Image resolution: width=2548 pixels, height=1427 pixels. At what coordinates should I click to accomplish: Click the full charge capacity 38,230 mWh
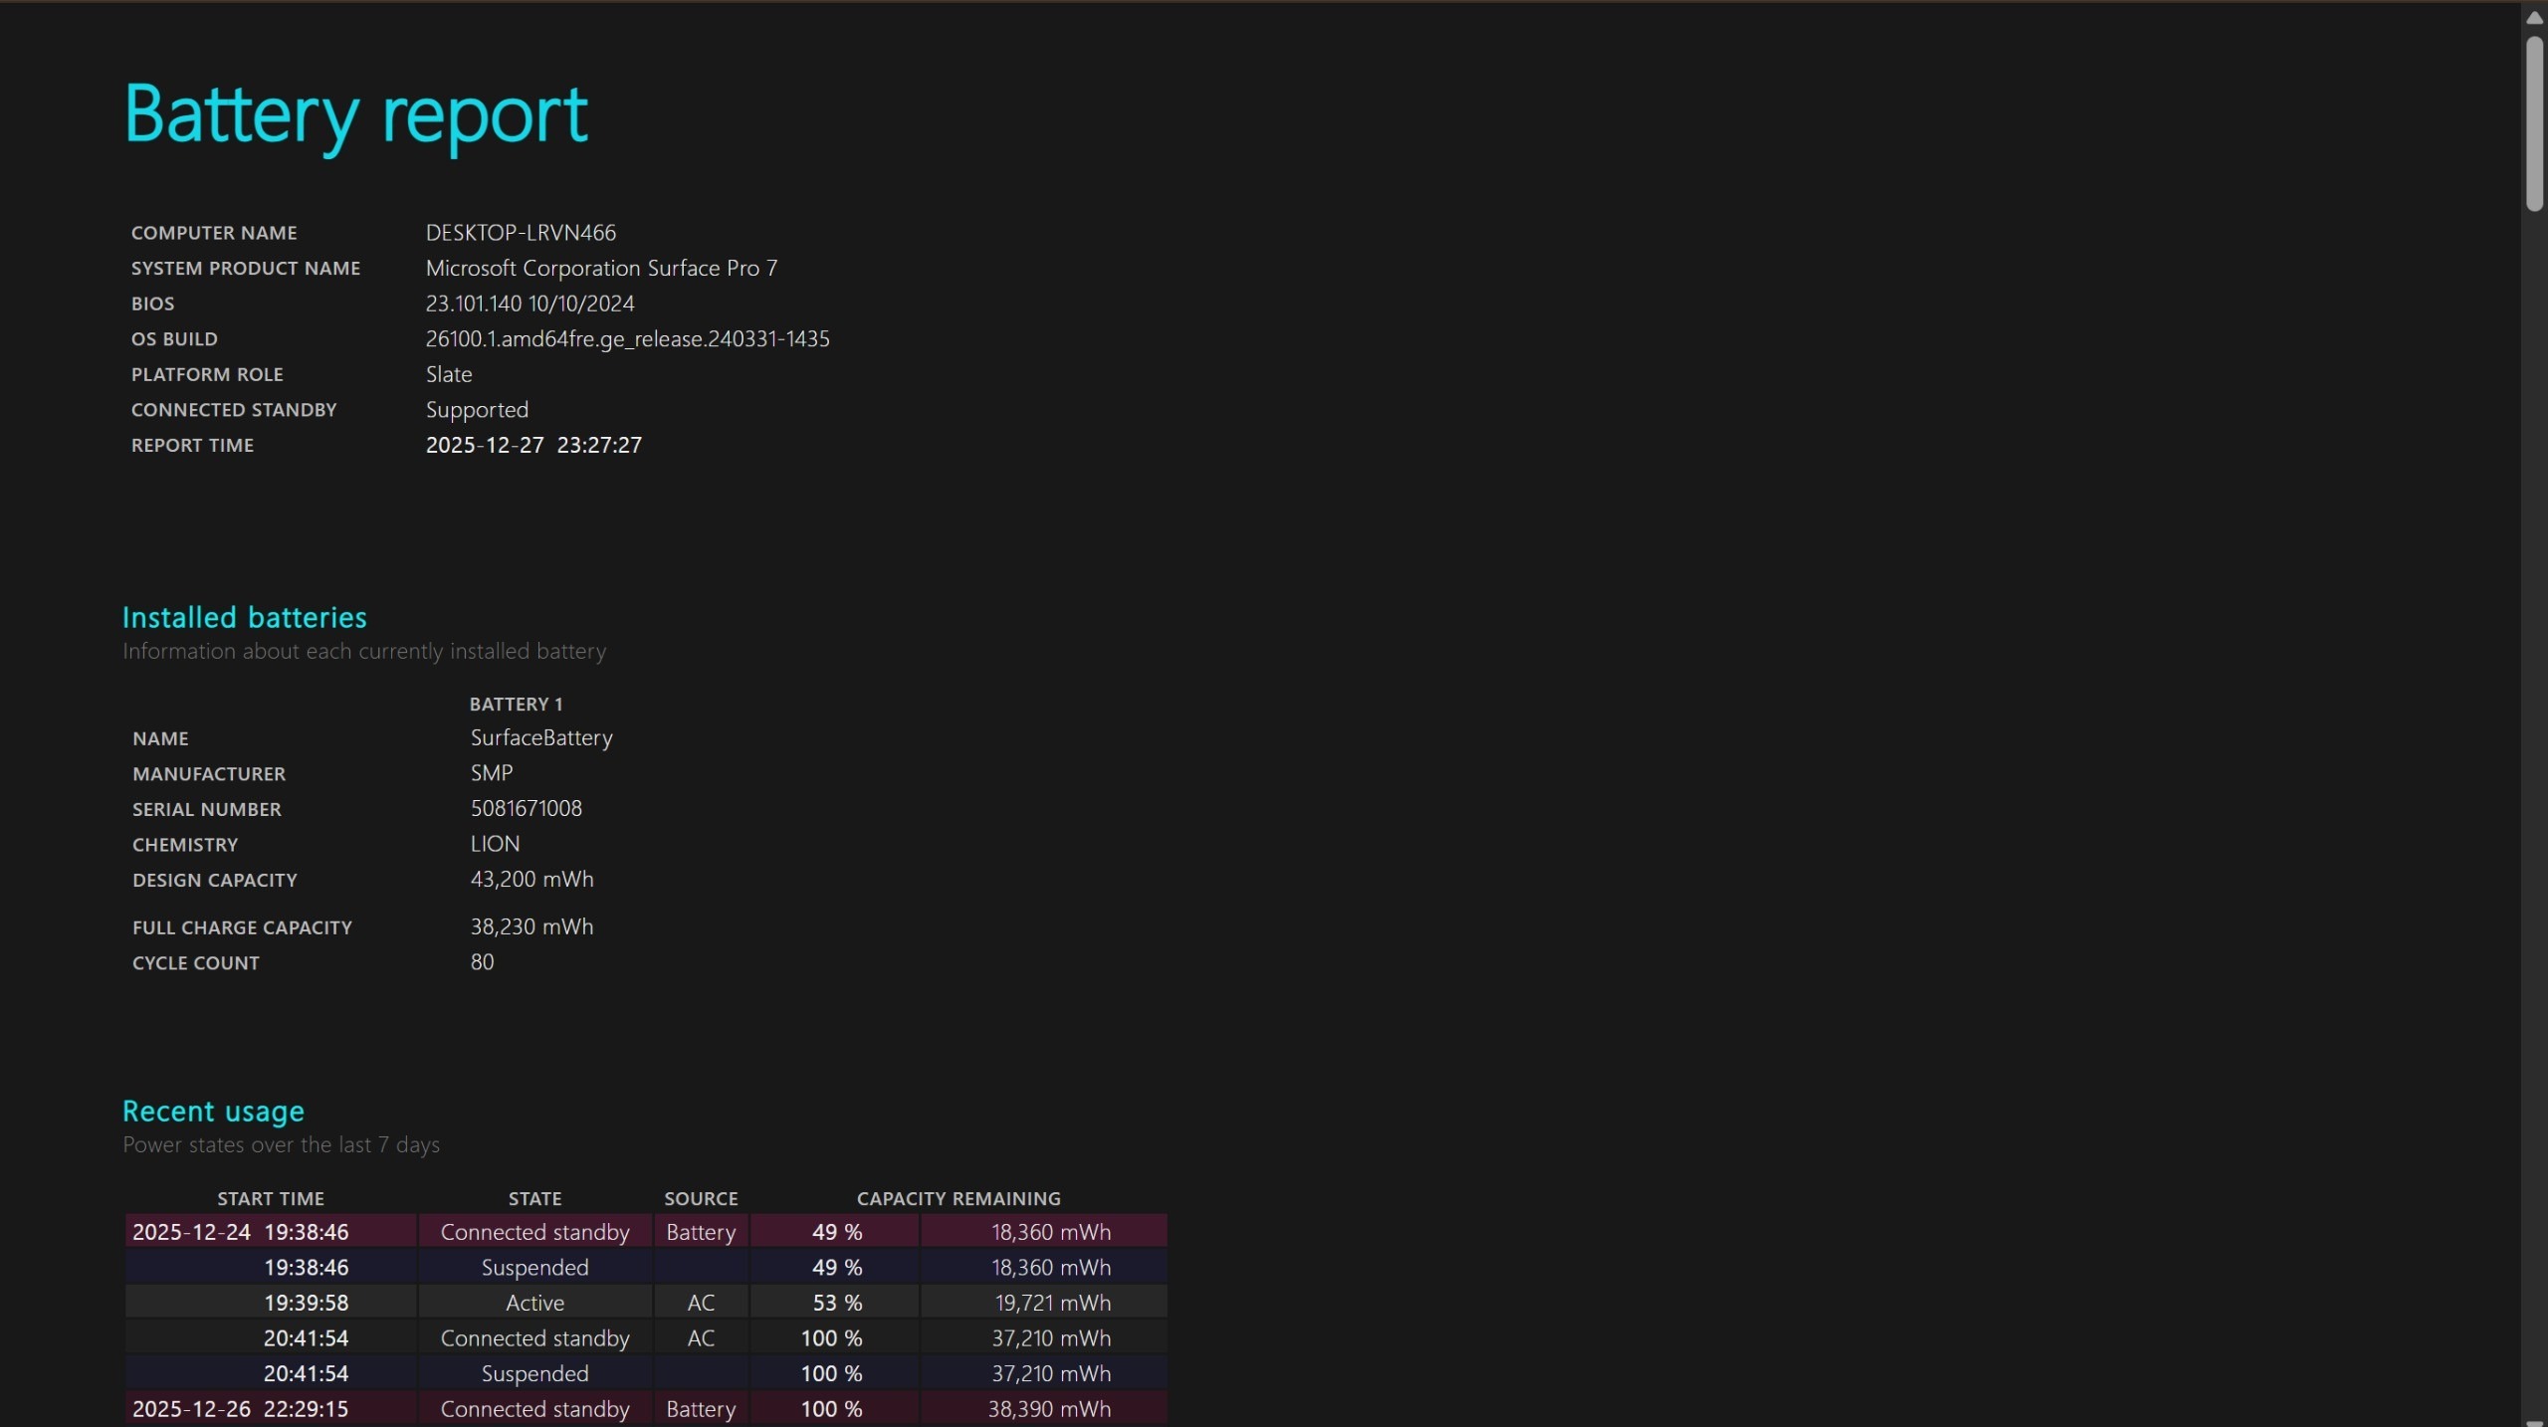(531, 927)
